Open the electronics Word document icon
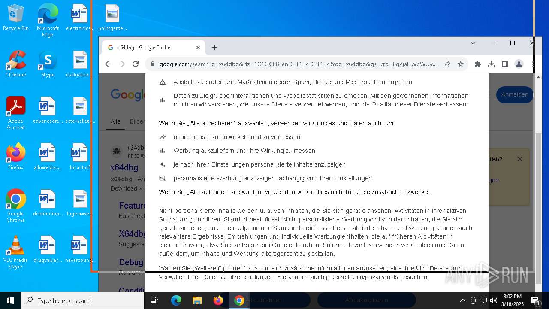Image resolution: width=549 pixels, height=309 pixels. [x=79, y=18]
